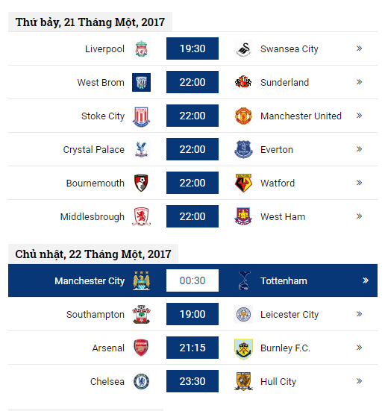Click the Tottenham cockerel logo
Image resolution: width=385 pixels, height=411 pixels.
point(244,280)
